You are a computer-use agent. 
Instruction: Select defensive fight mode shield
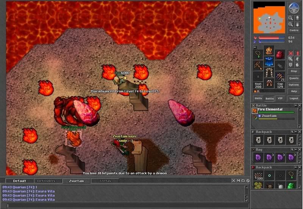pos(291,65)
